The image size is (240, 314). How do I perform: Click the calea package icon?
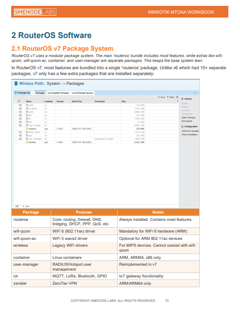tap(27, 105)
